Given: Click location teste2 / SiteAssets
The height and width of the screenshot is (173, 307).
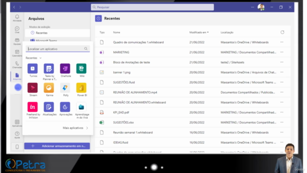Looking at the screenshot, I should 232,62.
